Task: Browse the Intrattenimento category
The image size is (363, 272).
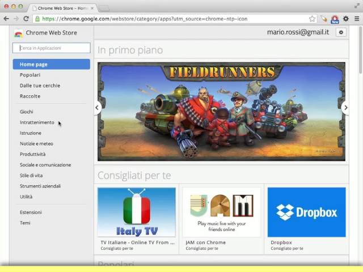Action: 37,122
